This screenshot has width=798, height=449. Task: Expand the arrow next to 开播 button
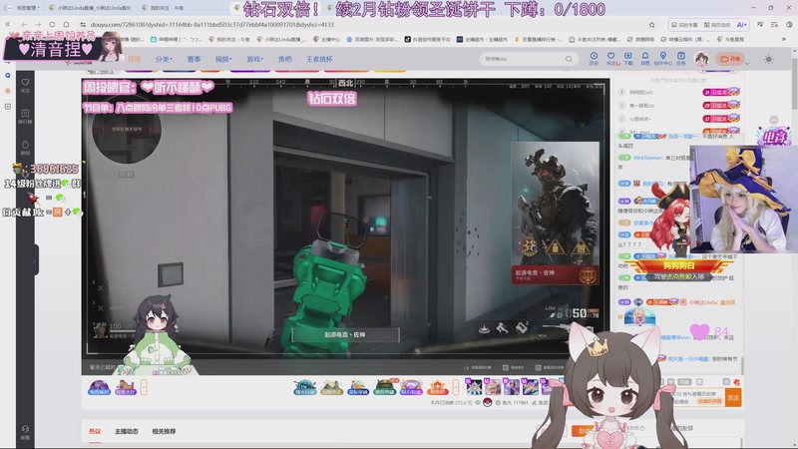coord(747,64)
